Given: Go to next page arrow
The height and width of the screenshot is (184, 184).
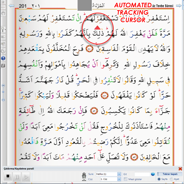Looking at the screenshot, I should click(179, 5).
